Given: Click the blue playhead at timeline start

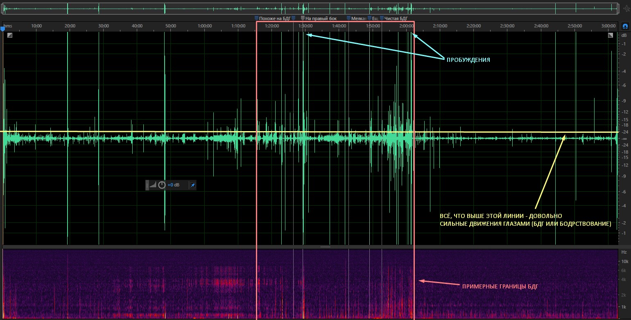Looking at the screenshot, I should click(2, 29).
